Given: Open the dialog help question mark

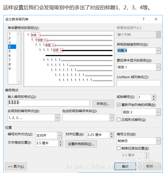Looking at the screenshot, I should pos(143,19).
